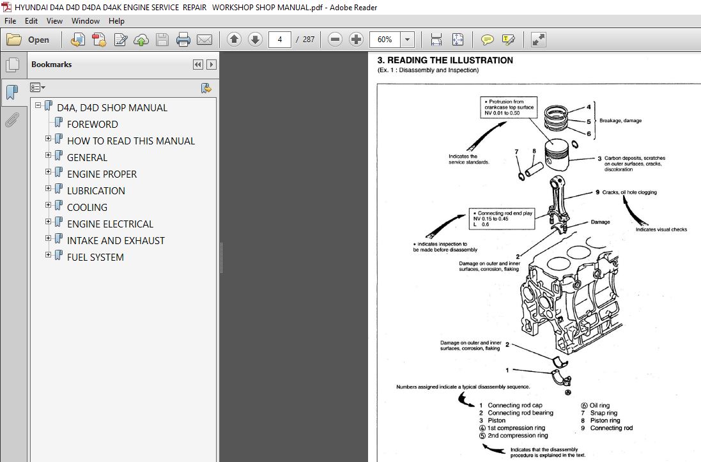Select D4A, D4D SHOP MANUAL bookmark

(x=112, y=108)
